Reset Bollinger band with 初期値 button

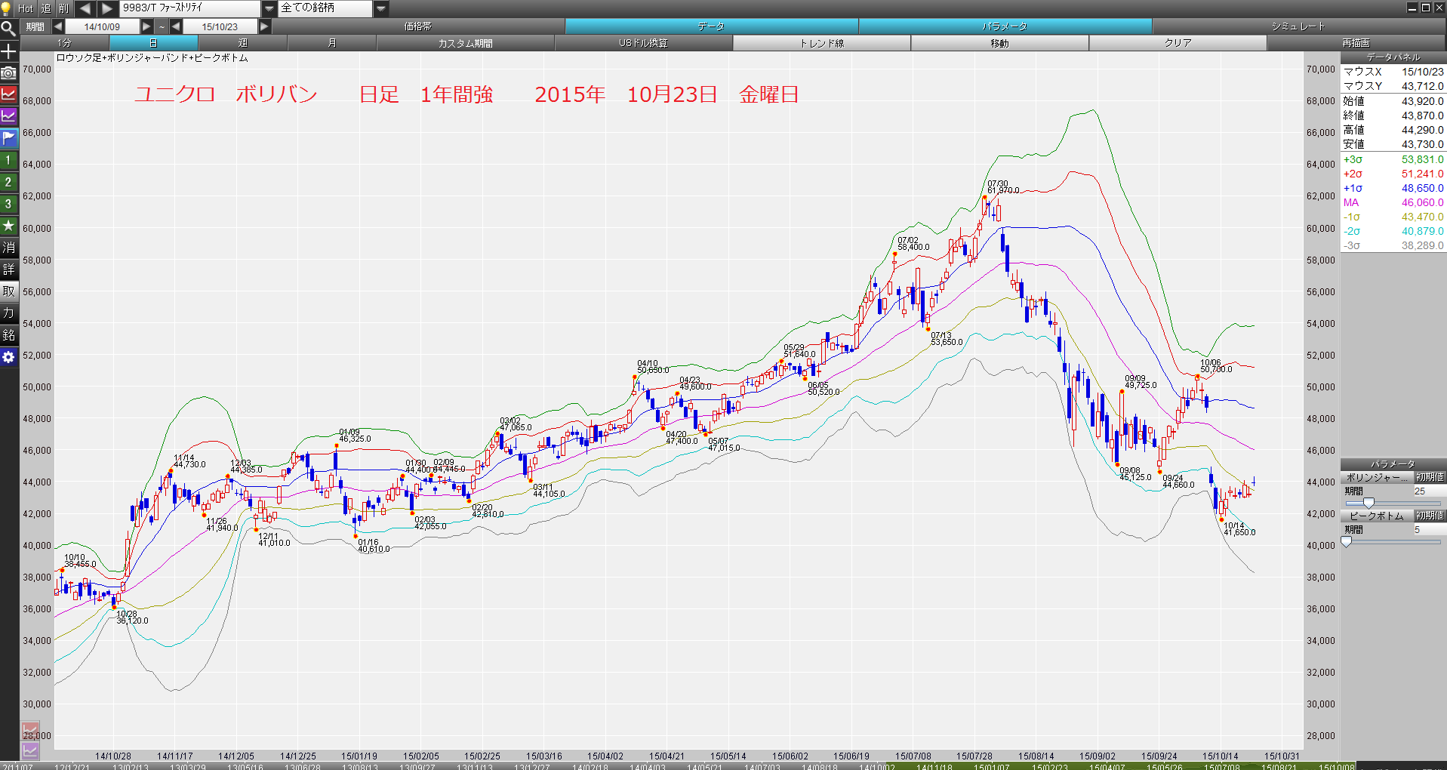click(1430, 477)
